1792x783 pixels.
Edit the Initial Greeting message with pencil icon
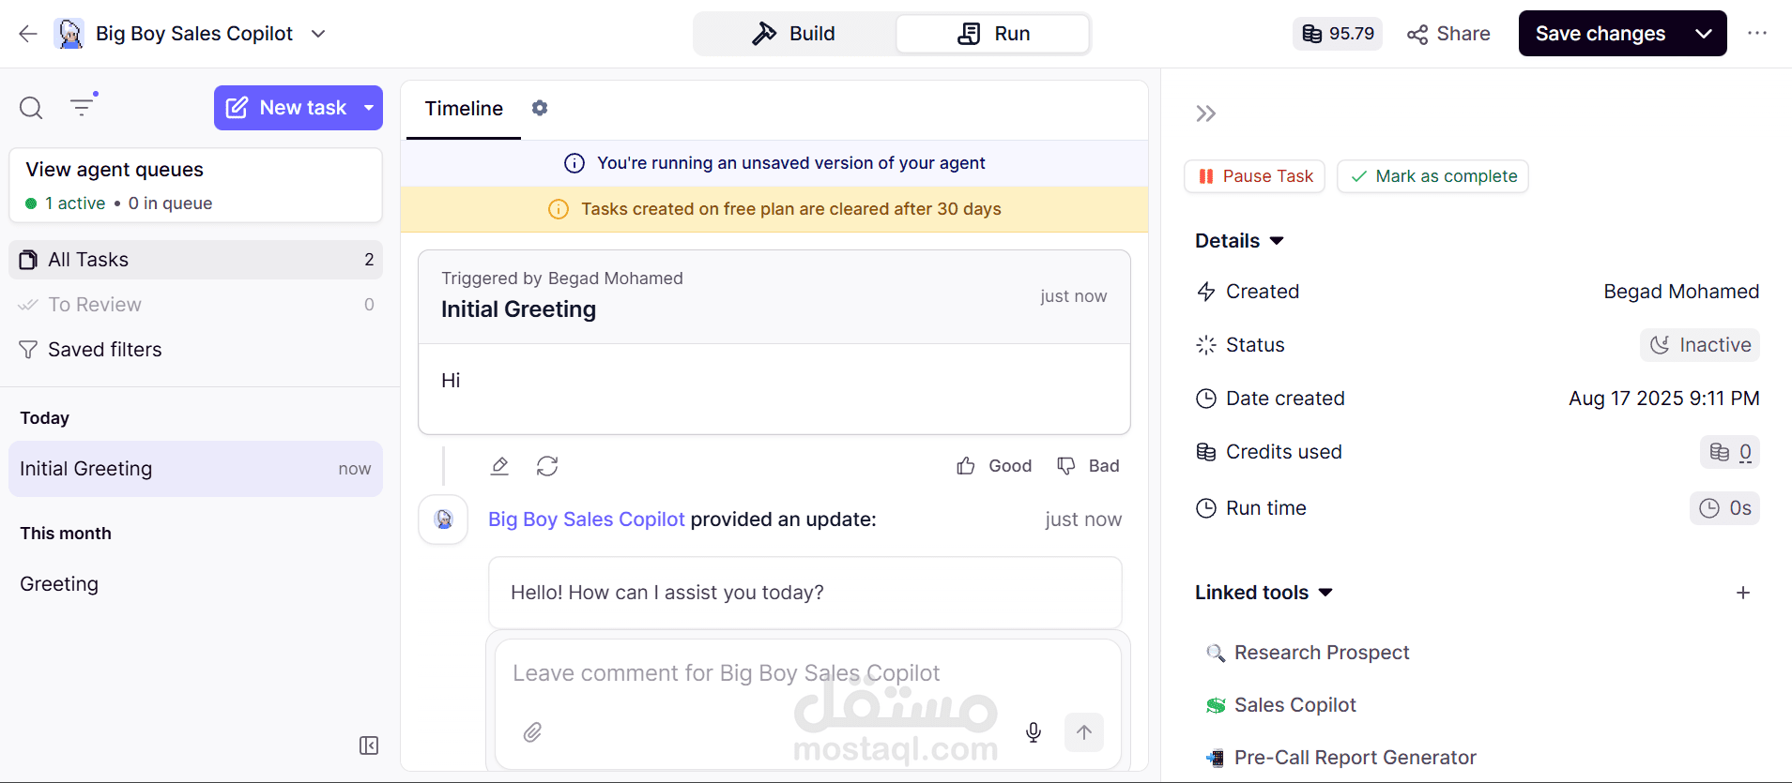point(499,466)
